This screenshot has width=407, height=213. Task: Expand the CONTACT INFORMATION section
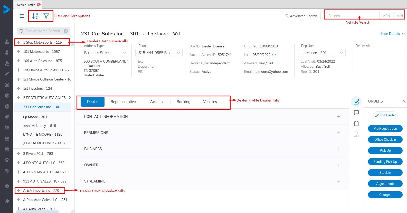point(338,117)
